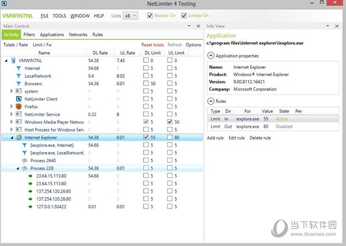Open the Main Control panel dropdown arrow
The image size is (346, 246).
click(189, 26)
